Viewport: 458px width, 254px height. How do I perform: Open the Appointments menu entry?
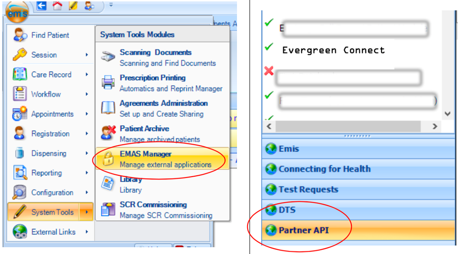pyautogui.click(x=50, y=113)
